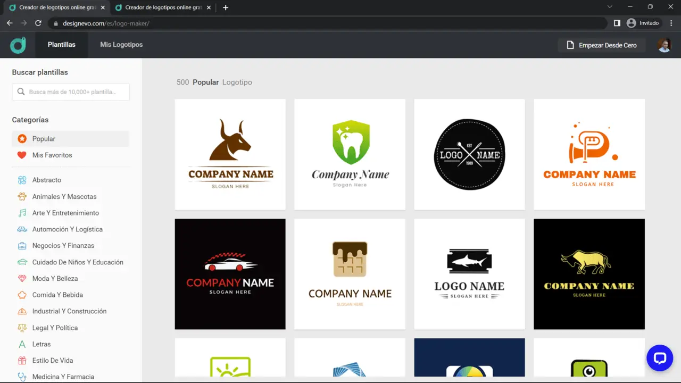Select the black circular Logo Name template

(470, 154)
